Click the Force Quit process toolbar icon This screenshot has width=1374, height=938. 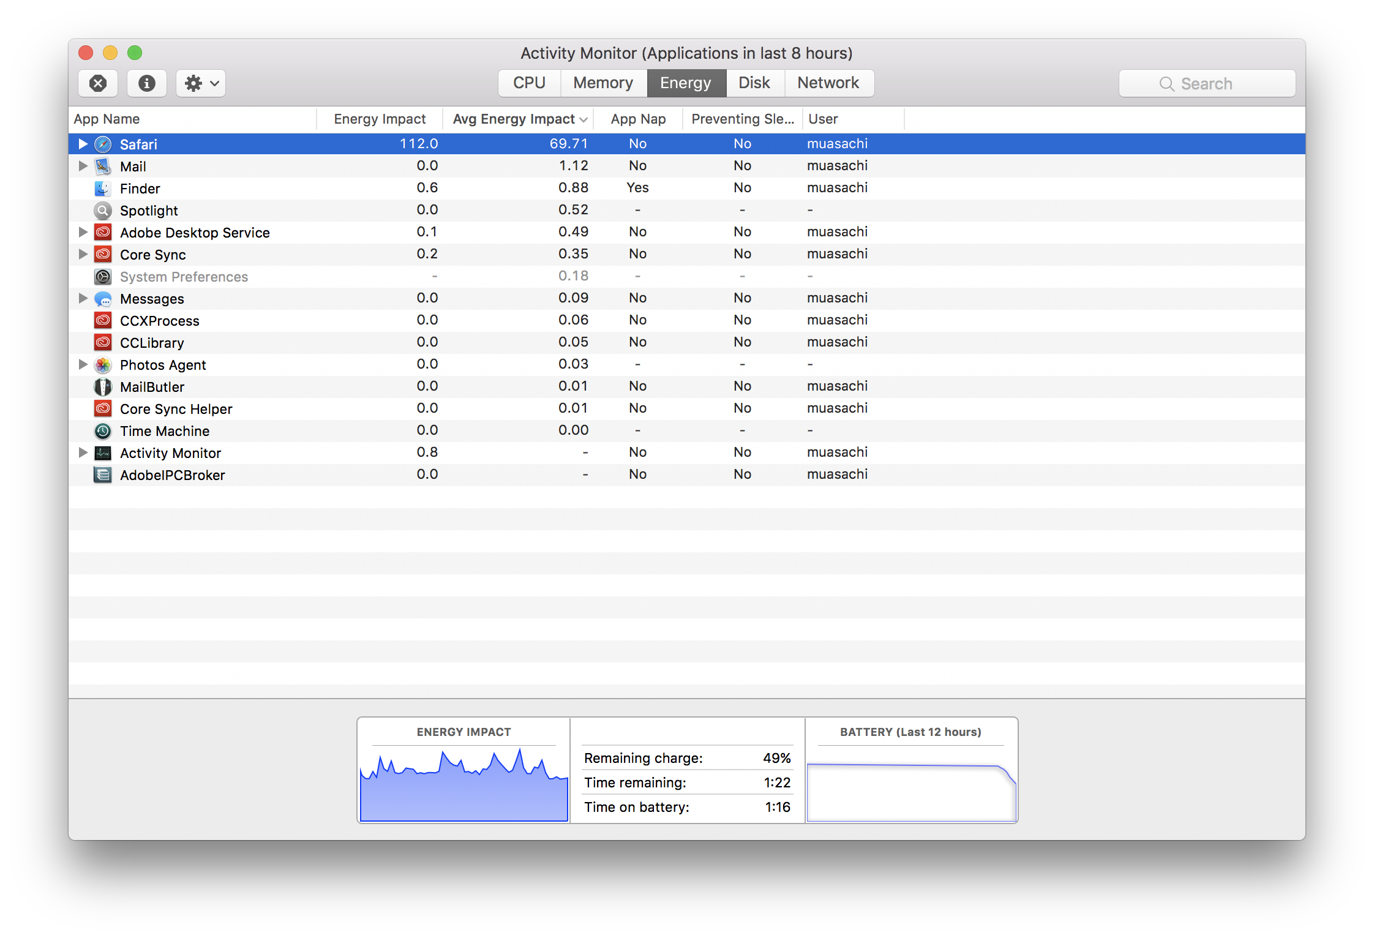point(98,83)
